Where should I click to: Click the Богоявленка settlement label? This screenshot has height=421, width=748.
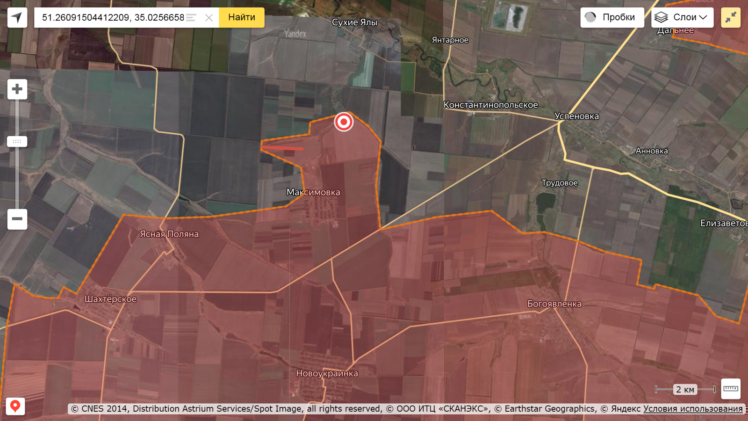554,304
